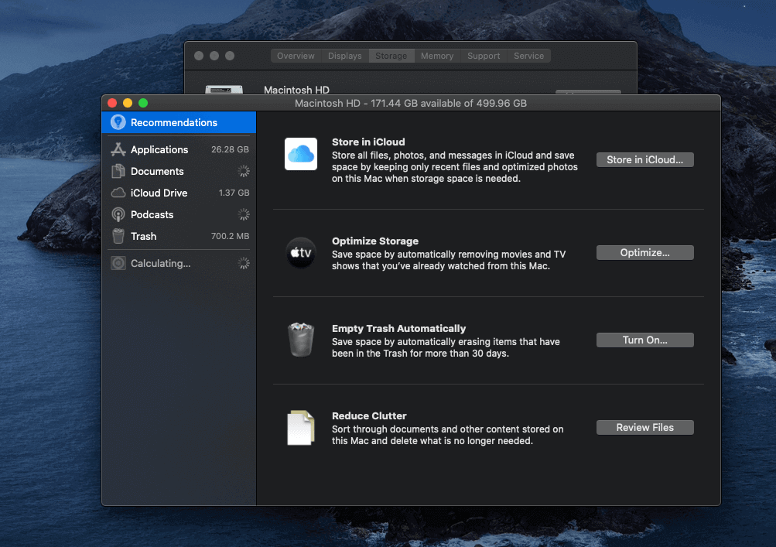The image size is (776, 547).
Task: Select the Recommendations lightbulb icon
Action: click(118, 122)
